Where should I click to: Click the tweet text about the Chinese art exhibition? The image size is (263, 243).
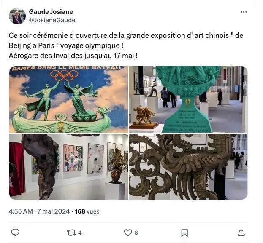click(126, 45)
